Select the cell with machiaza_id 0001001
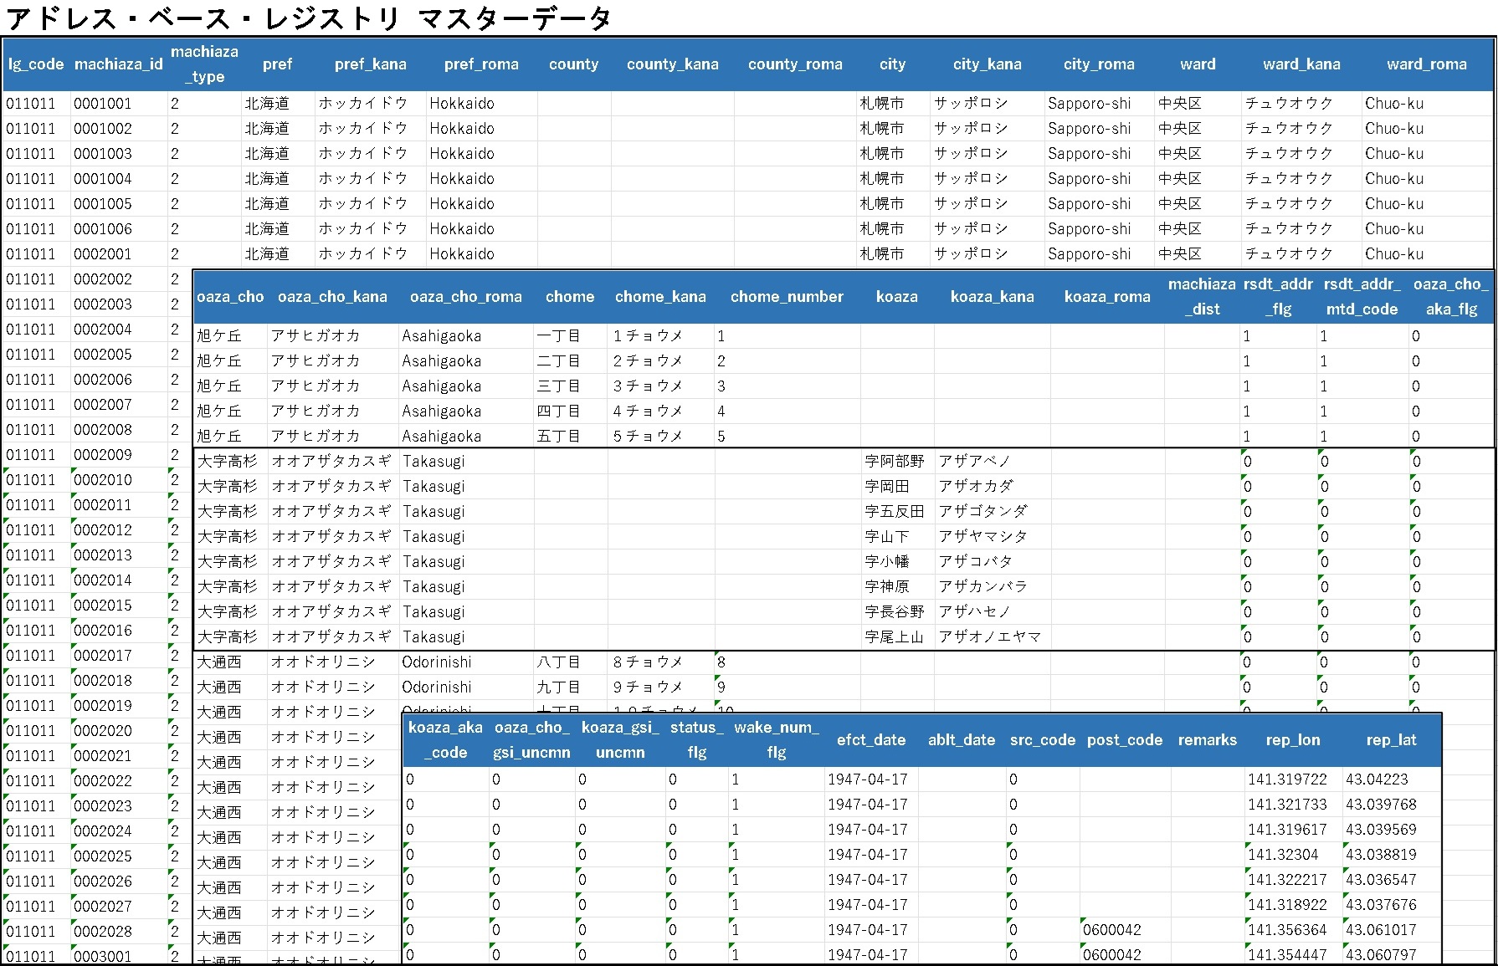 [x=103, y=104]
